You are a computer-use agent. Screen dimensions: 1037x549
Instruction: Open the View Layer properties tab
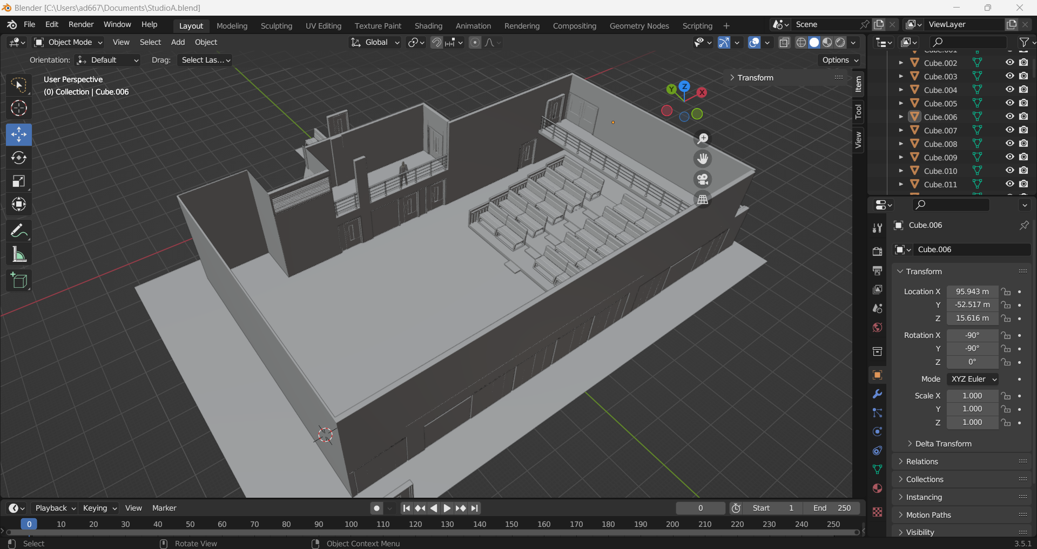877,290
